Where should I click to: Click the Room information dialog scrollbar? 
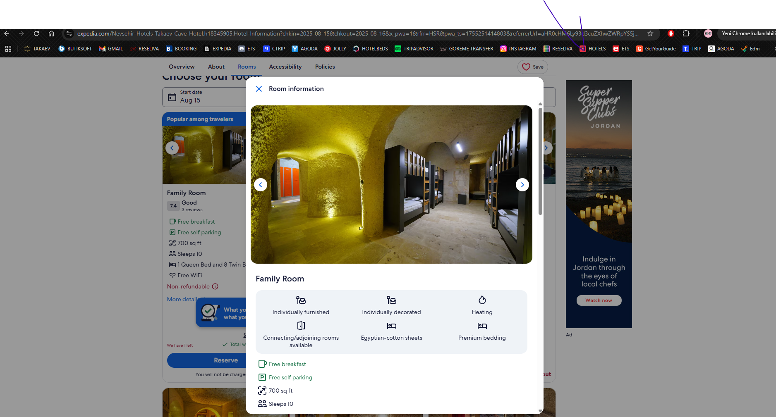click(540, 161)
